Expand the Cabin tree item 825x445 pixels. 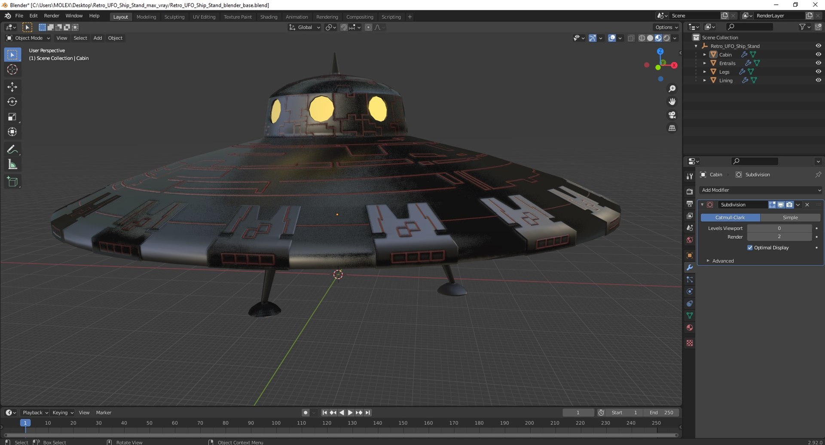(x=705, y=54)
